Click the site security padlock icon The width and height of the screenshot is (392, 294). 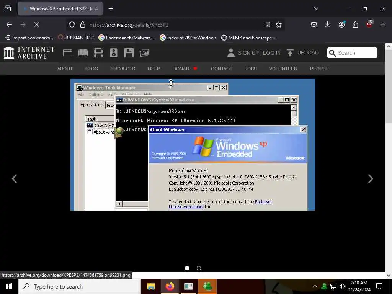pos(83,25)
